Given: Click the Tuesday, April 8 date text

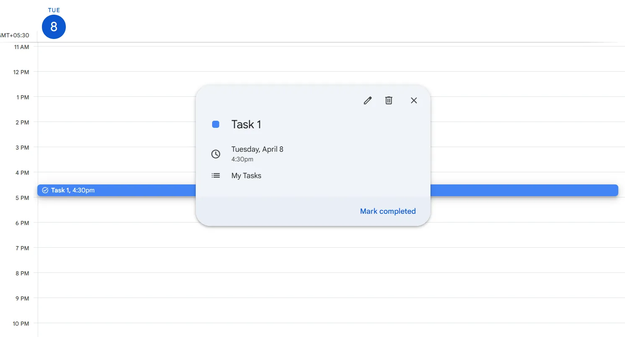Looking at the screenshot, I should click(x=257, y=149).
